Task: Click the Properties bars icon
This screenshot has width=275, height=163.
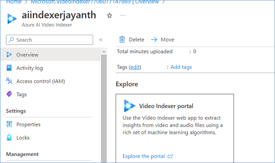Action: coord(9,124)
